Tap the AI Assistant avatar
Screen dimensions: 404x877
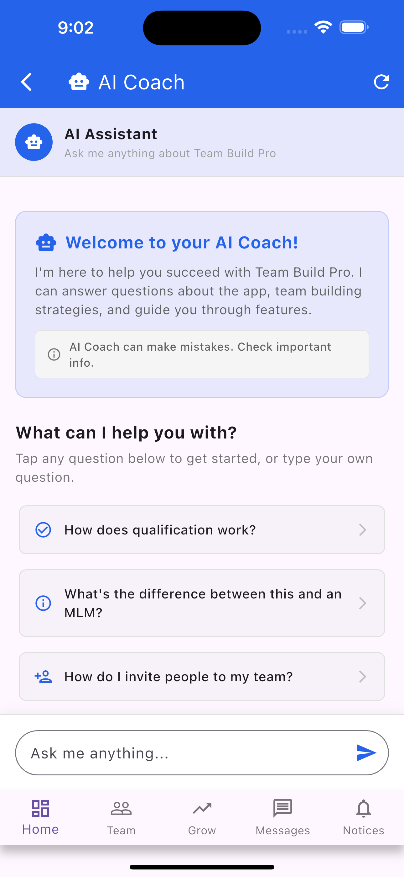click(x=34, y=142)
